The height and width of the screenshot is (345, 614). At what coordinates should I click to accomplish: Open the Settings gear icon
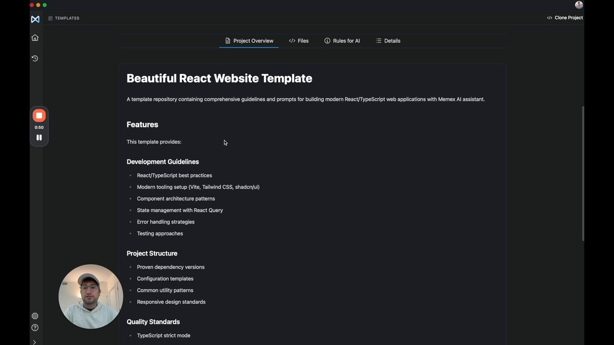(35, 316)
